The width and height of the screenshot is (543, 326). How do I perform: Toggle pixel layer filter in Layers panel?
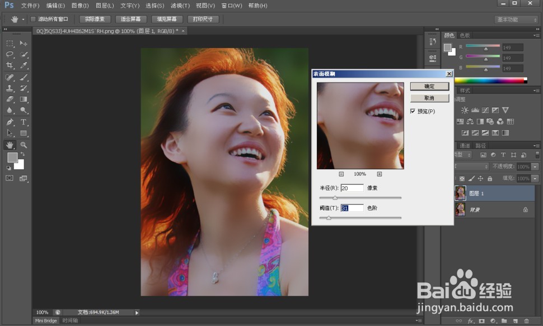484,155
